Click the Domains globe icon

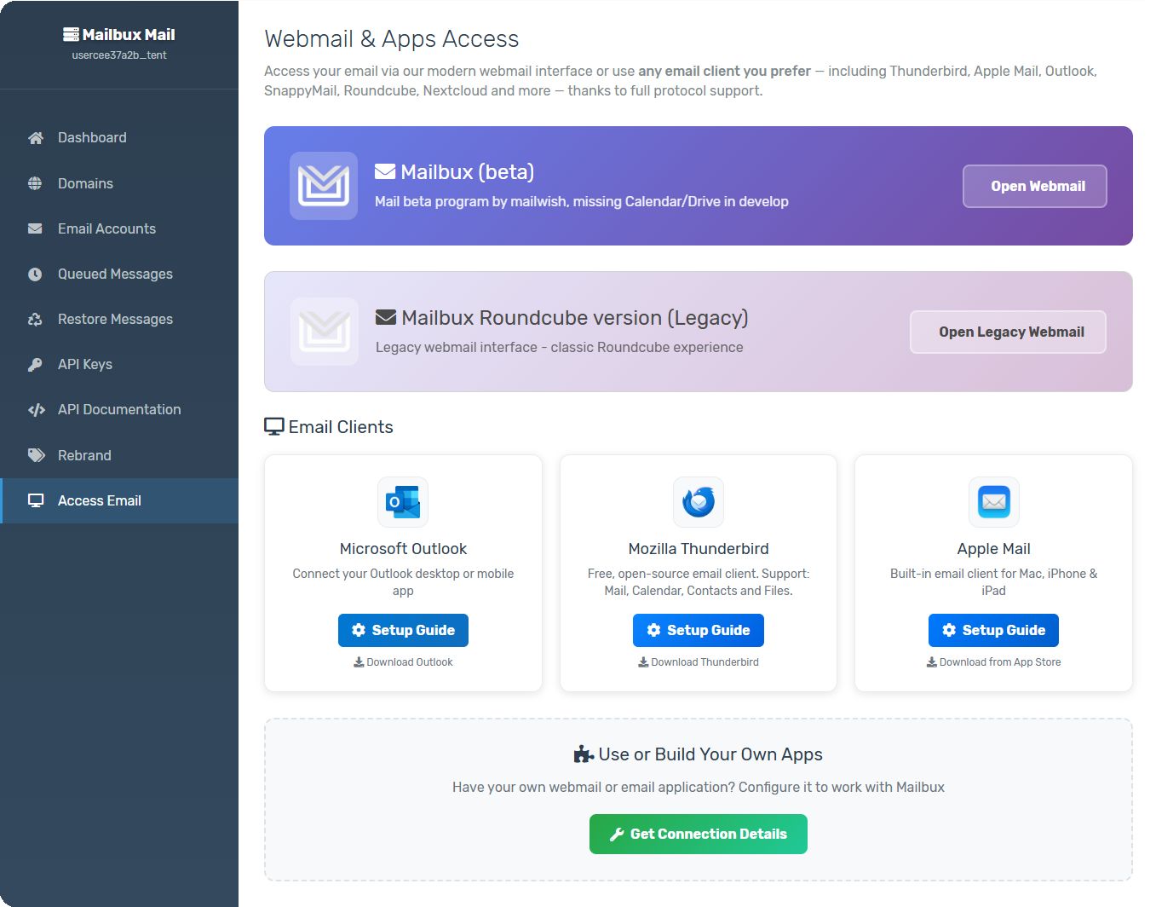point(35,183)
